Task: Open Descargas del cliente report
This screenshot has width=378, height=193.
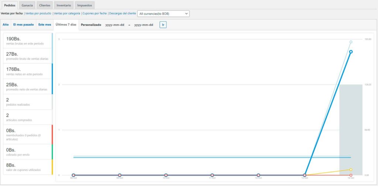Action: tap(123, 14)
